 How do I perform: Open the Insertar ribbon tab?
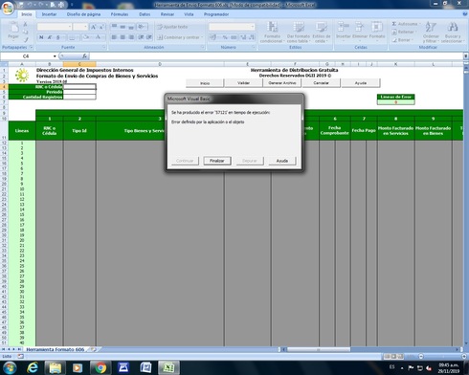49,14
